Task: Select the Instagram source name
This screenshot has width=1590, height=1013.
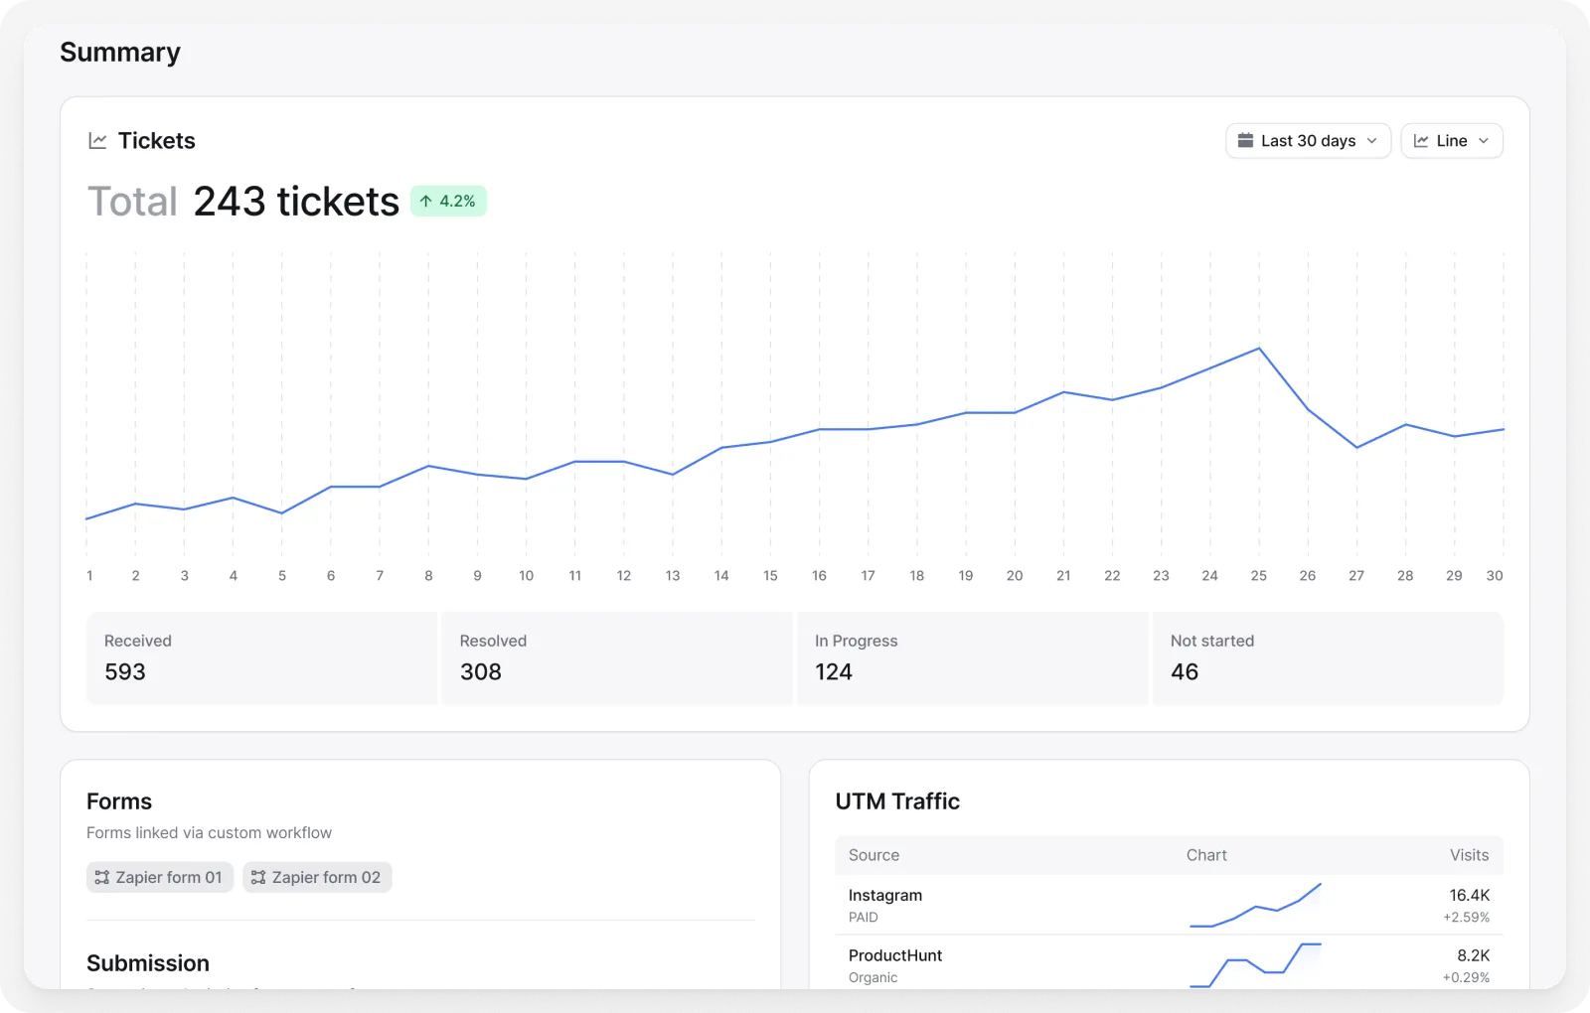Action: [x=885, y=895]
